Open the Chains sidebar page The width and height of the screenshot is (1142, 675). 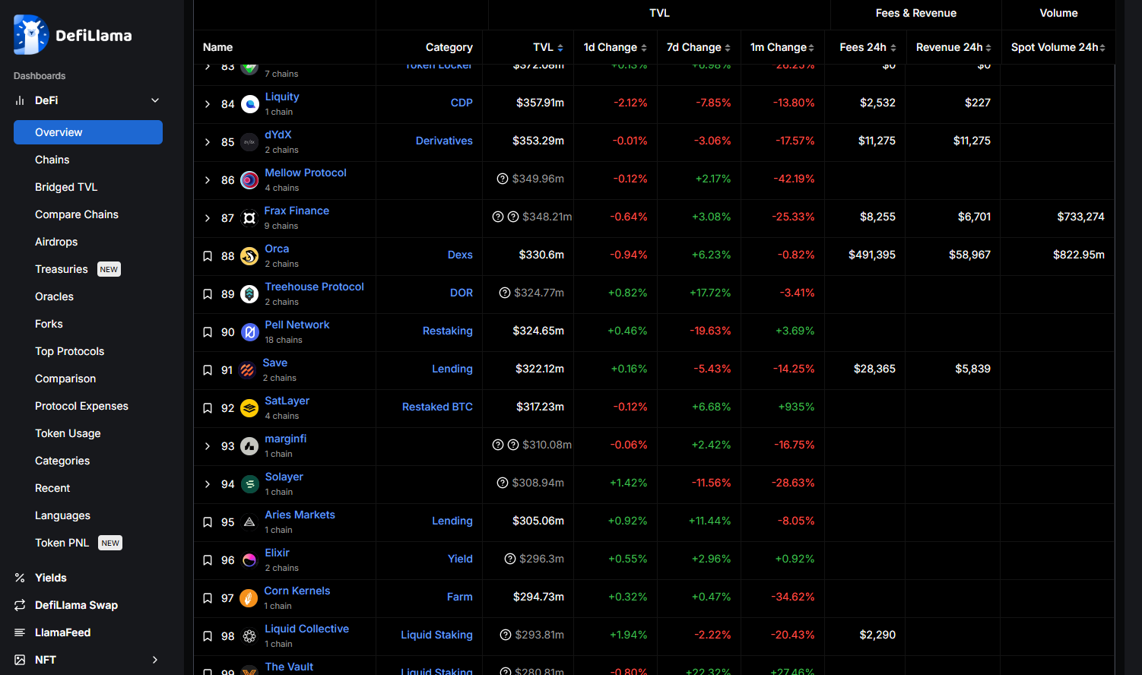tap(52, 160)
